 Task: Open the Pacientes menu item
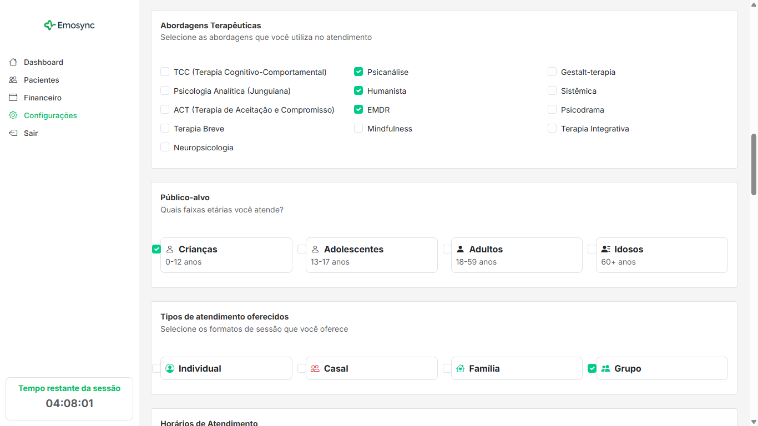41,80
